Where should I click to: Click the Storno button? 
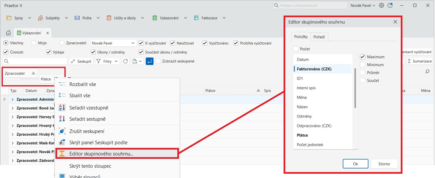tap(384, 164)
